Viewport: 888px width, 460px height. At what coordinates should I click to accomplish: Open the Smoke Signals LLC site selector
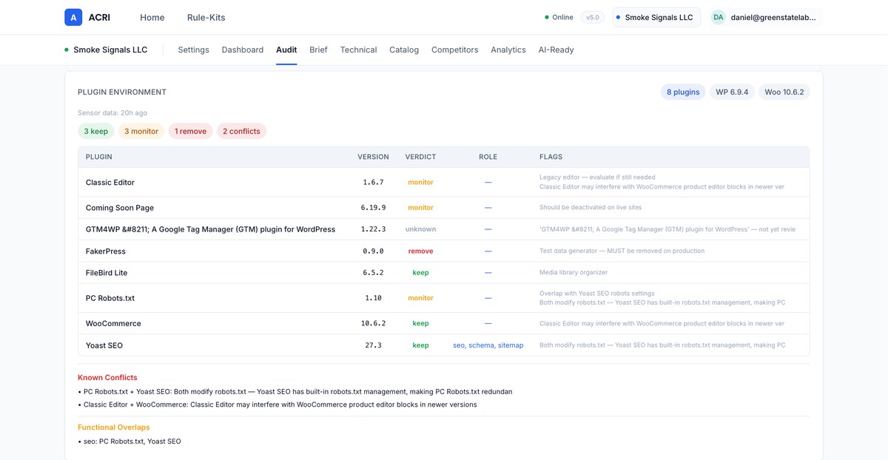[657, 17]
